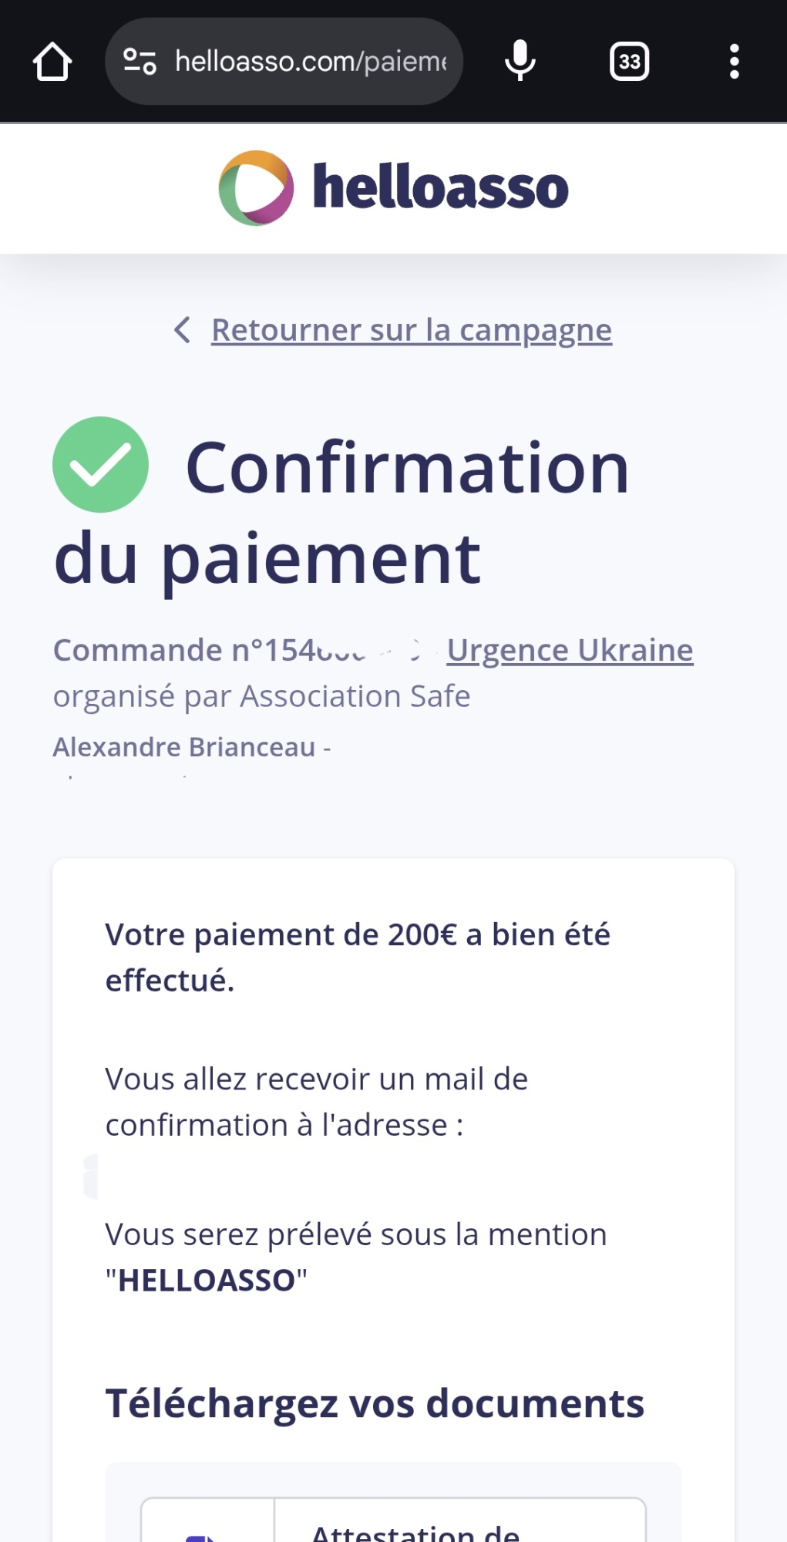Open the browser three-dot overflow menu
787x1542 pixels.
(734, 62)
